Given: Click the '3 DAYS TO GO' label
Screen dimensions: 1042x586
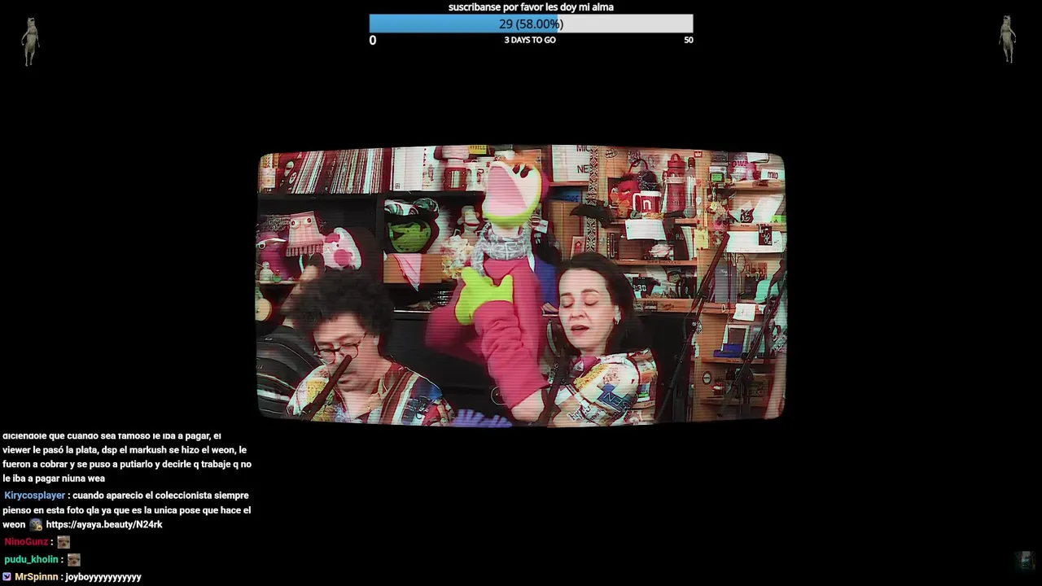Looking at the screenshot, I should (x=530, y=40).
